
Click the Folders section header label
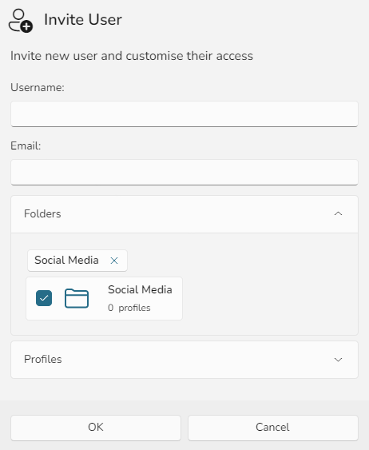(x=42, y=213)
